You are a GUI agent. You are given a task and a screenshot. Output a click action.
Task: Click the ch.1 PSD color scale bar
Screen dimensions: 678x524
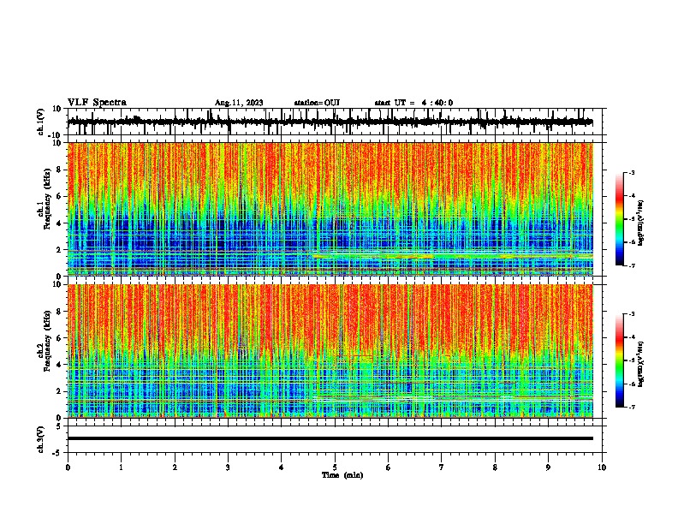point(620,219)
